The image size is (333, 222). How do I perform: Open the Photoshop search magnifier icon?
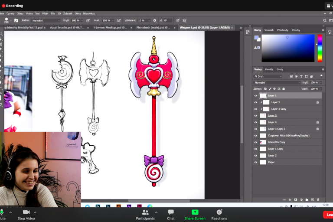tap(325, 20)
